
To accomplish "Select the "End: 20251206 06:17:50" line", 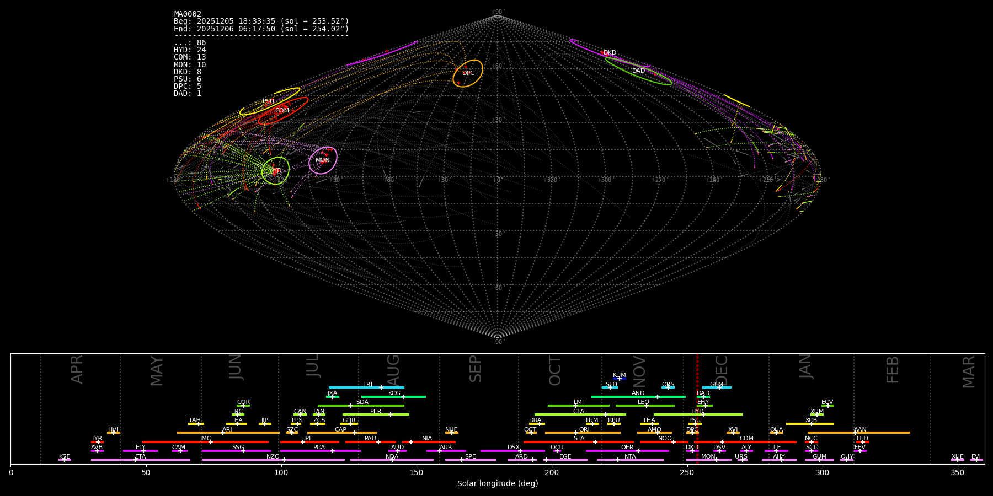I will pos(261,29).
